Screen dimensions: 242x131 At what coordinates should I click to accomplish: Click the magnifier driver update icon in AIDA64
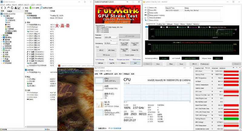point(41,8)
